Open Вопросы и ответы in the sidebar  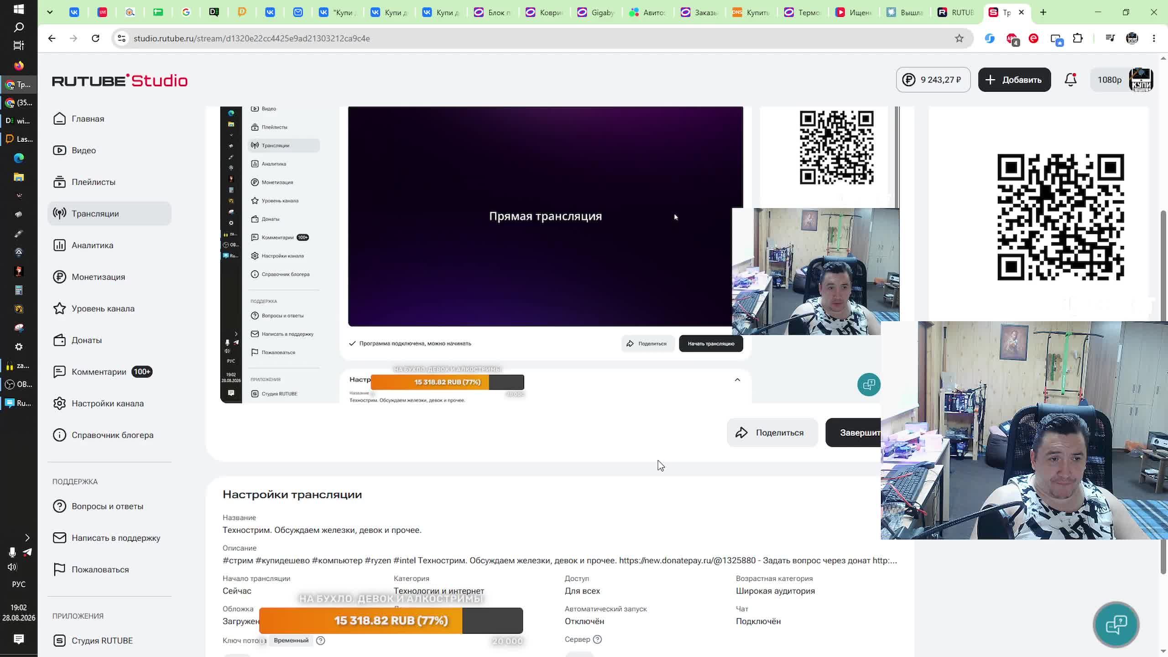[109, 506]
